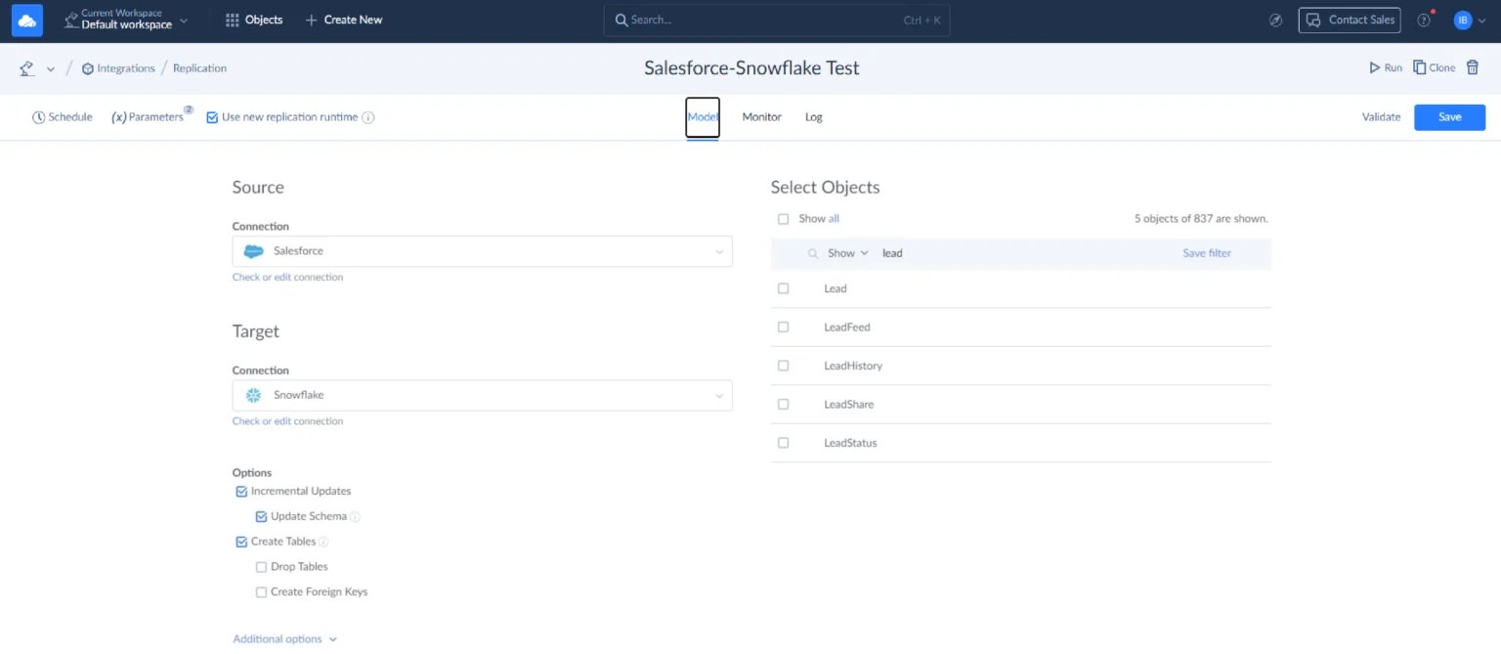Check the Show all checkbox
The height and width of the screenshot is (654, 1501).
coord(783,219)
